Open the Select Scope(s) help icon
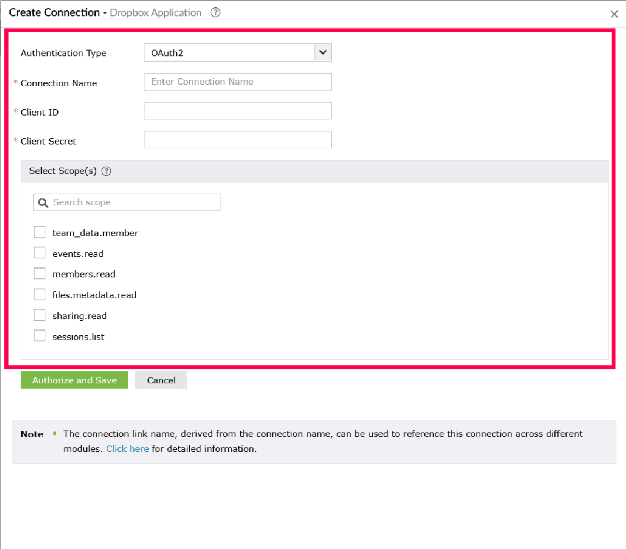 (x=106, y=171)
